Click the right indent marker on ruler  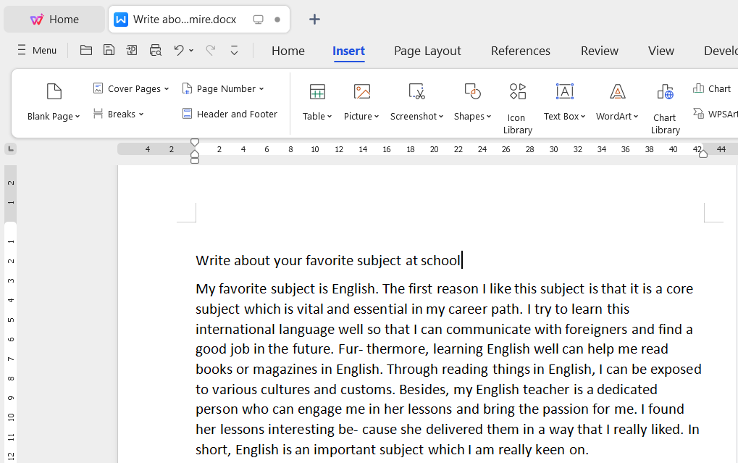click(703, 154)
